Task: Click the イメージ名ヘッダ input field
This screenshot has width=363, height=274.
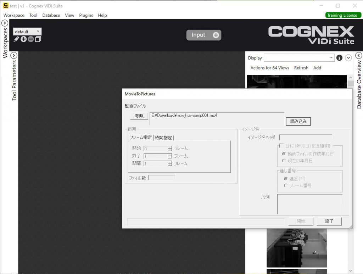Action: pos(306,138)
